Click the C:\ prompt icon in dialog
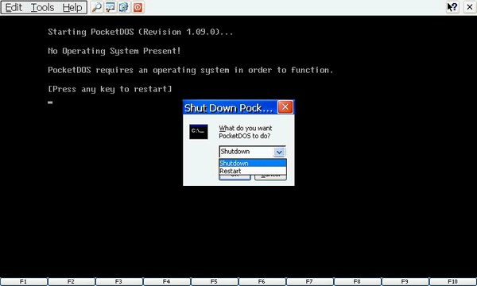This screenshot has height=286, width=477. coord(199,132)
